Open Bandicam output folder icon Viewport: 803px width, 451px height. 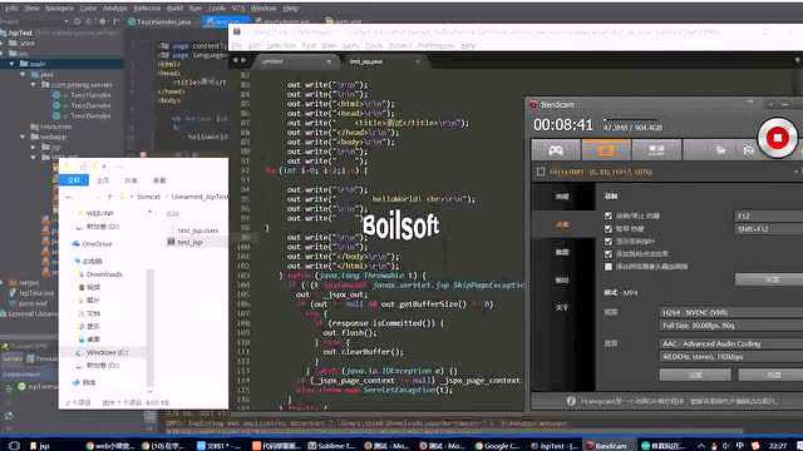[x=721, y=150]
